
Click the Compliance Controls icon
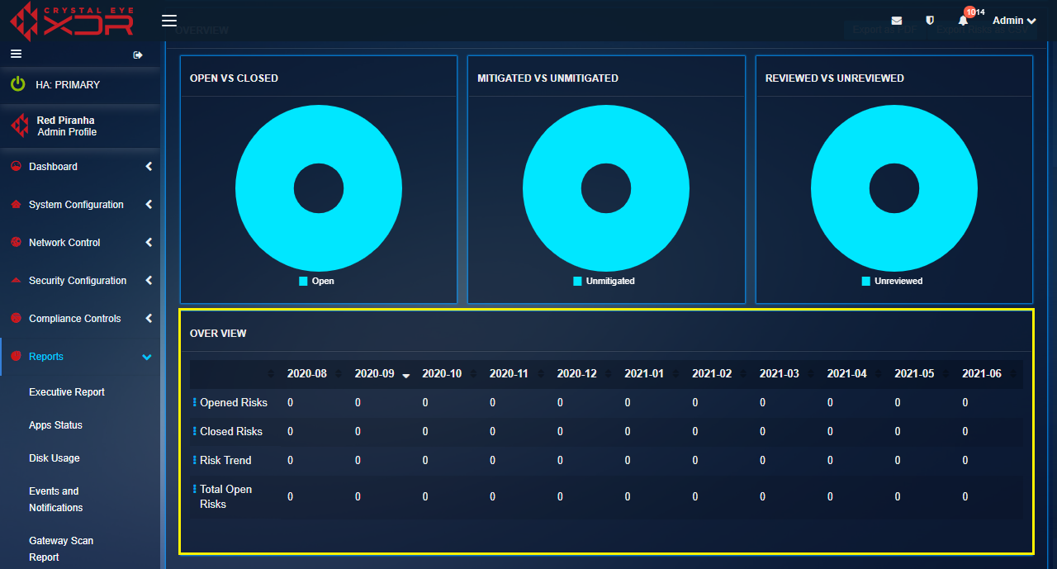(16, 318)
